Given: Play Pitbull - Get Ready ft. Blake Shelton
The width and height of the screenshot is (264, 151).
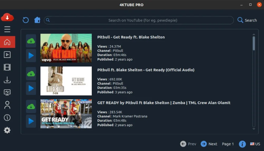Looking at the screenshot, I should click(x=31, y=55).
